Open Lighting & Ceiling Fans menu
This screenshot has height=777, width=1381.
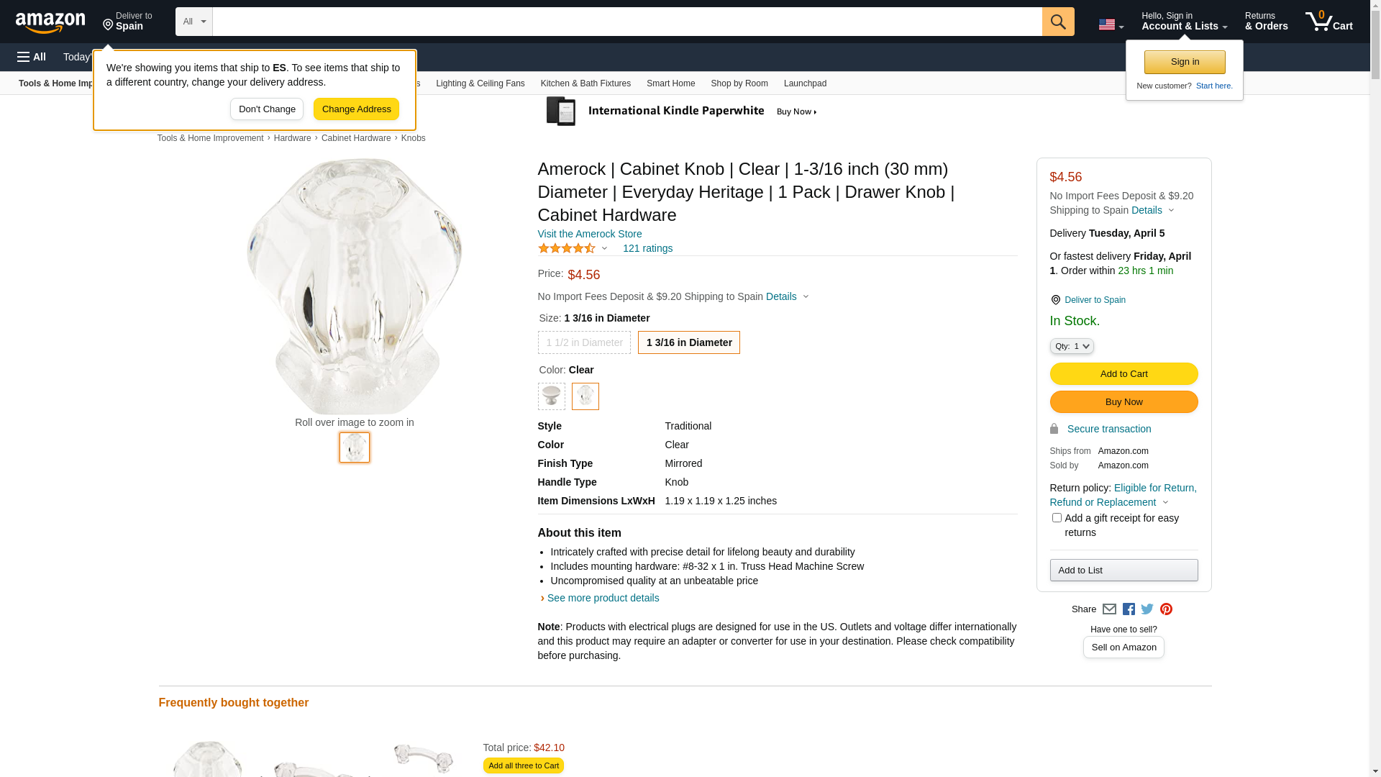tap(480, 83)
